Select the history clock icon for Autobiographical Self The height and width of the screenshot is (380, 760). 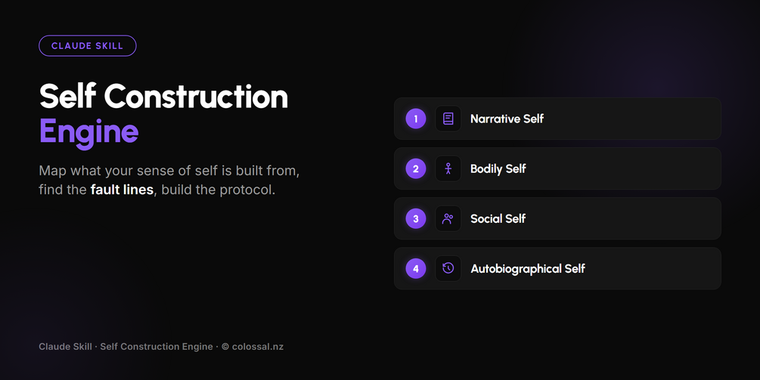coord(448,269)
